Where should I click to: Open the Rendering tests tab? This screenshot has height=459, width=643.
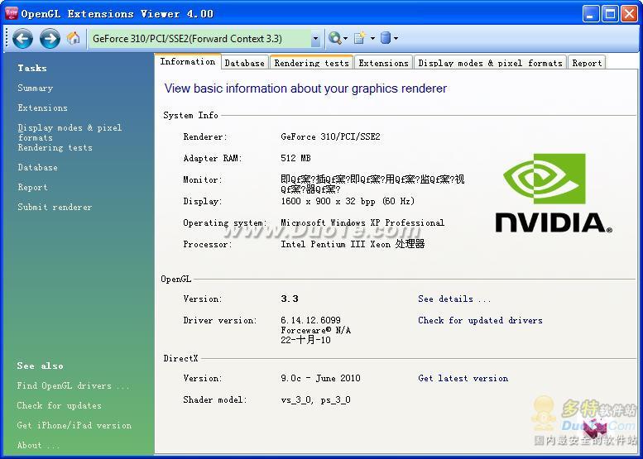coord(312,63)
